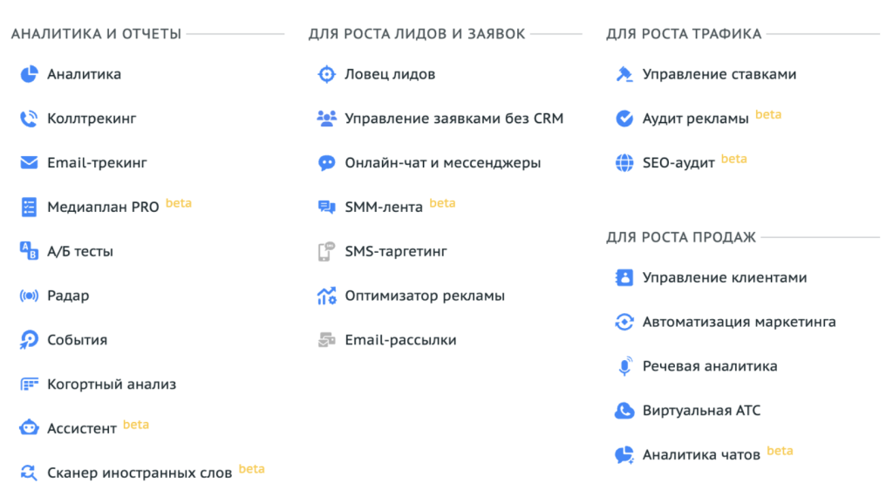
Task: Select Управление клиентами
Action: tap(725, 278)
